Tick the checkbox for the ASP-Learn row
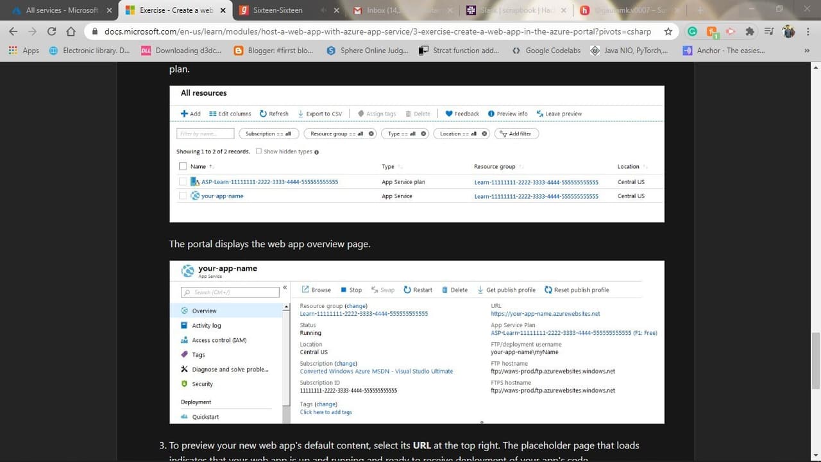The image size is (821, 462). (183, 182)
